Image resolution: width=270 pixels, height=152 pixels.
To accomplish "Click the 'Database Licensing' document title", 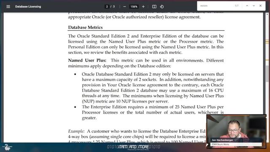I will 28,7.
